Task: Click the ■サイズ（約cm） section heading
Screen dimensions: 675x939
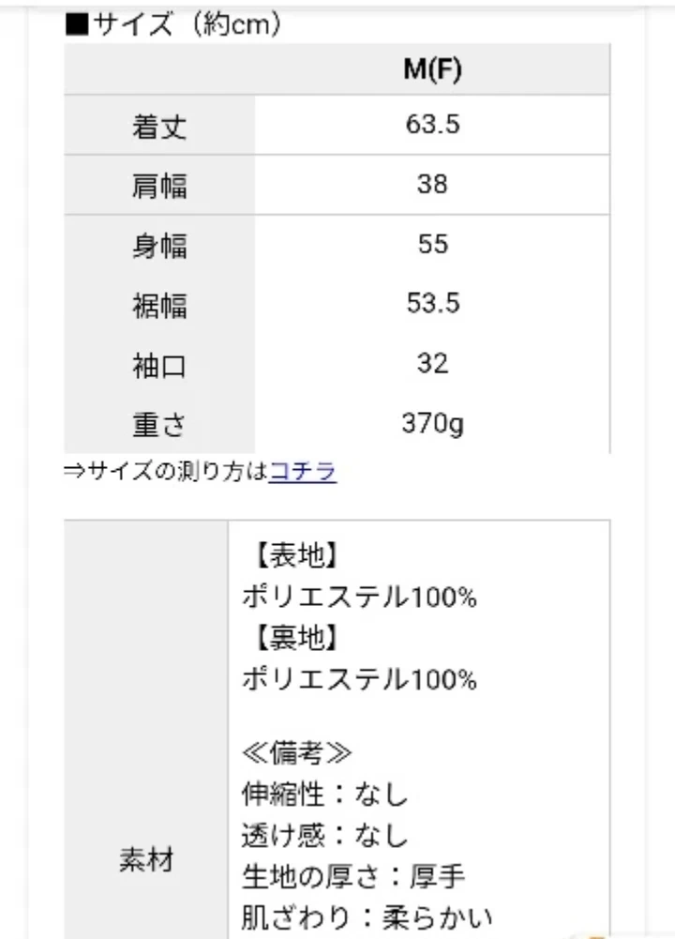Action: point(174,24)
